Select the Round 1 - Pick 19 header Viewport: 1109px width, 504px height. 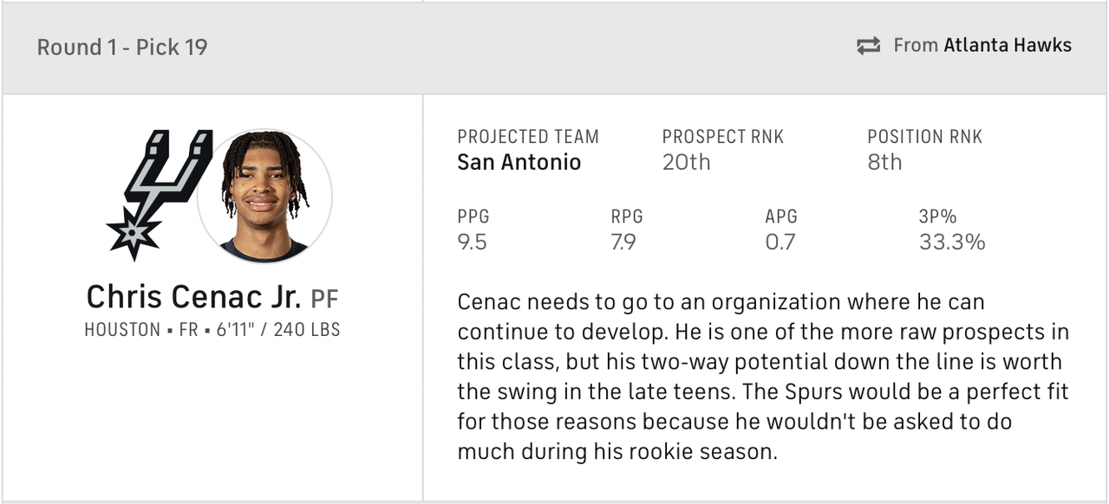(x=122, y=47)
